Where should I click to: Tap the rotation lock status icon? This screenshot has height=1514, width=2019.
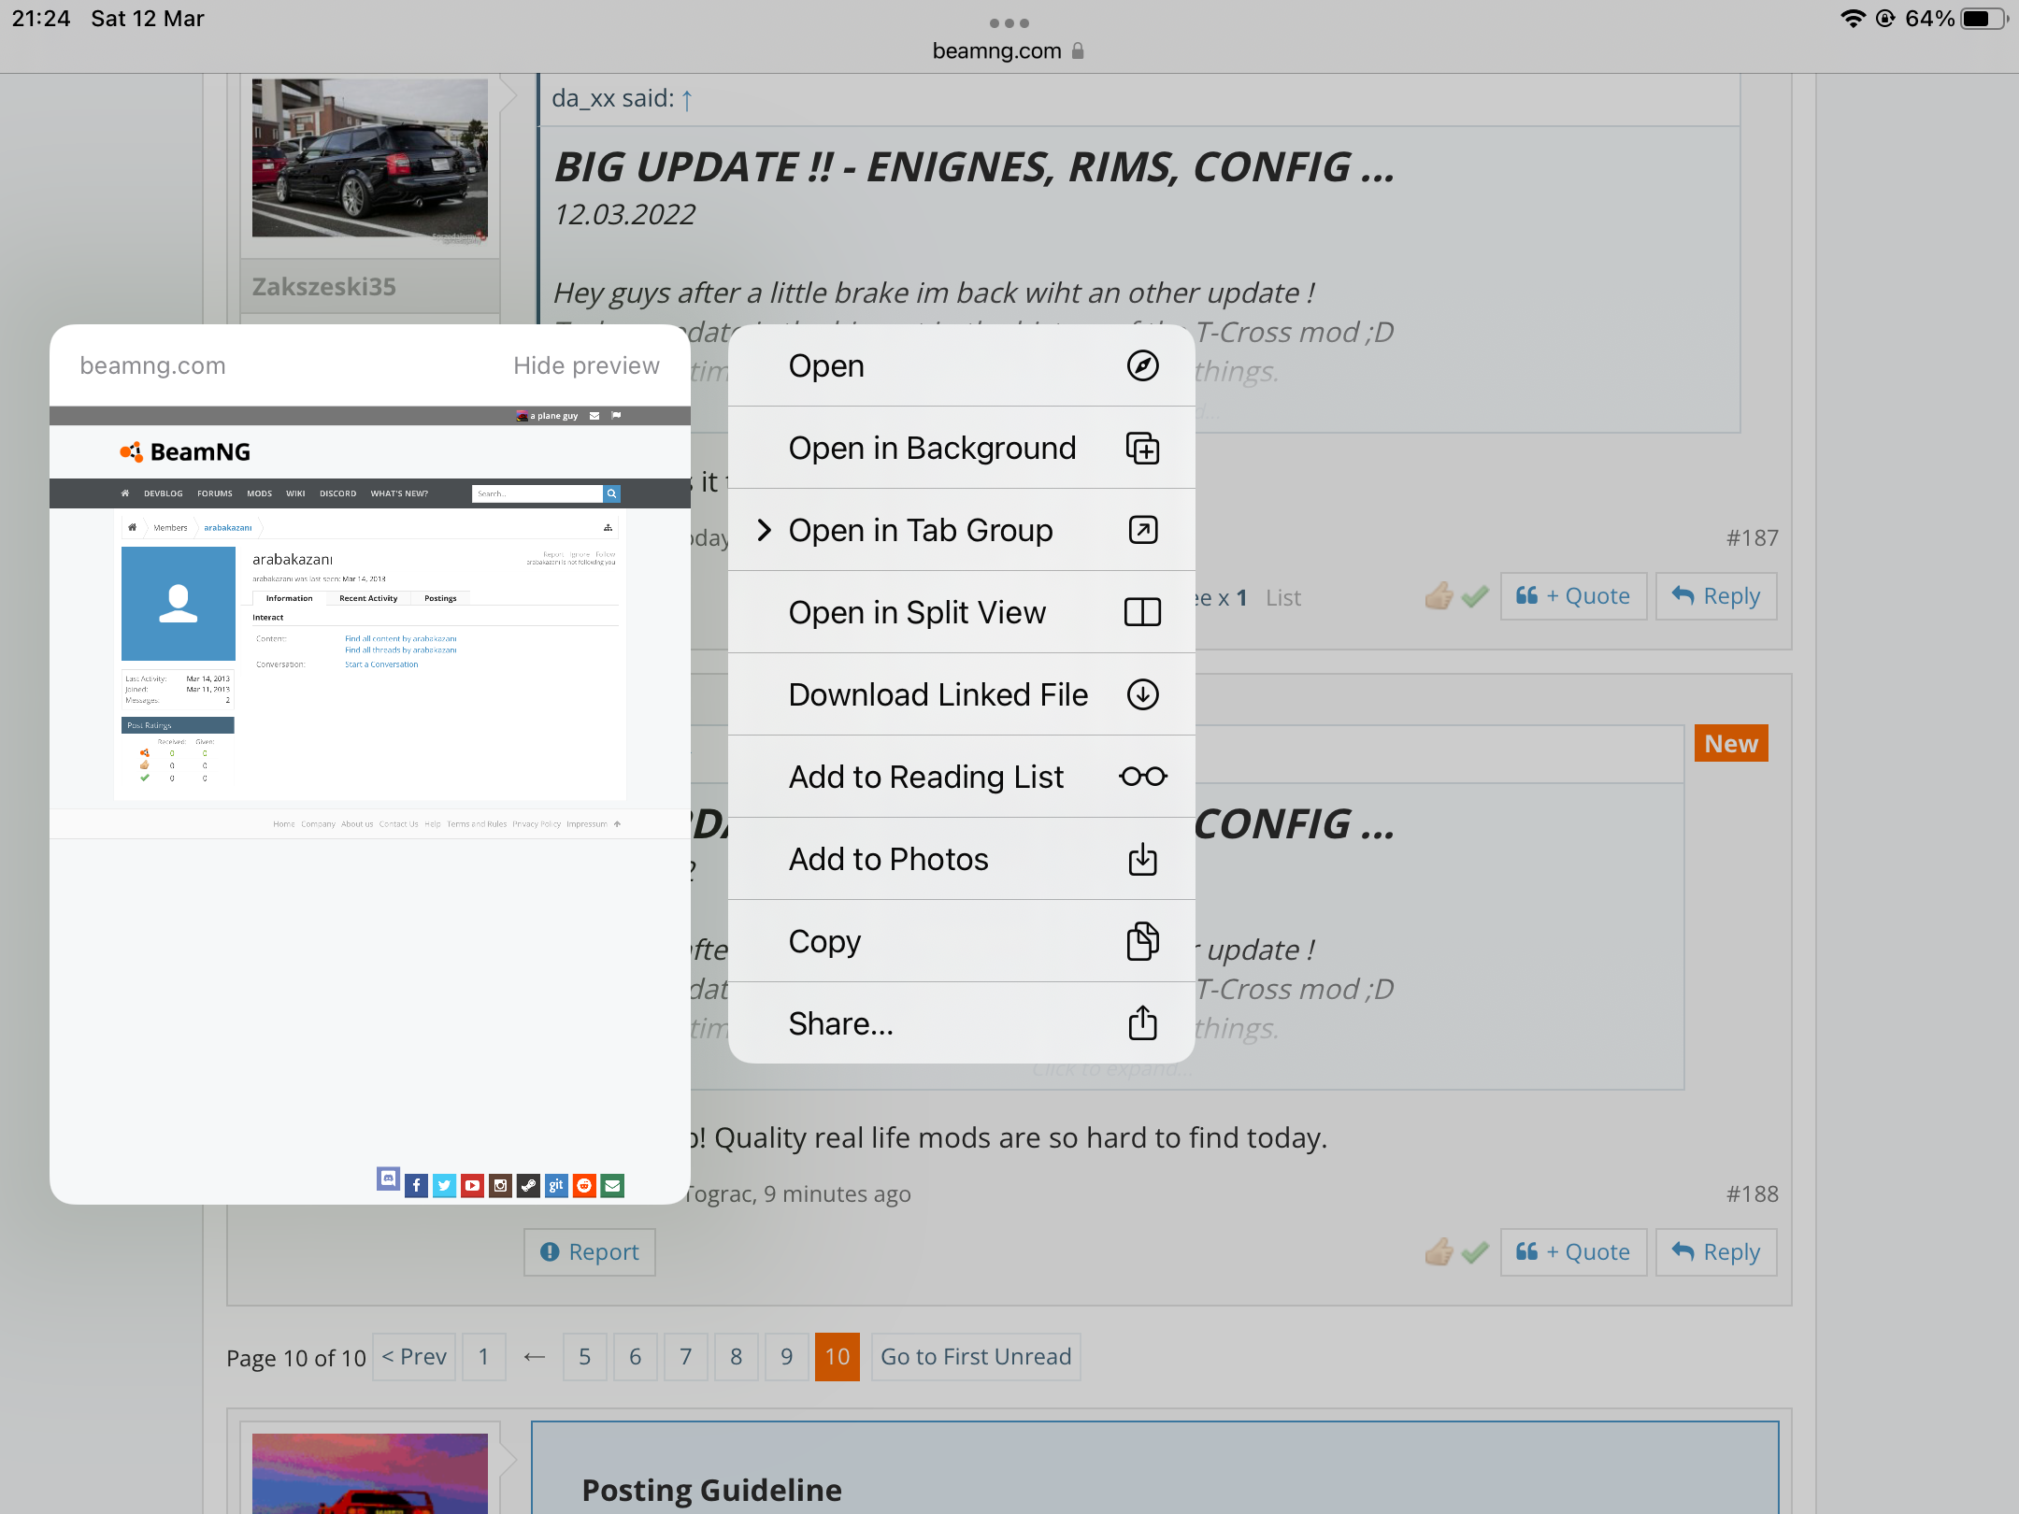pyautogui.click(x=1885, y=19)
